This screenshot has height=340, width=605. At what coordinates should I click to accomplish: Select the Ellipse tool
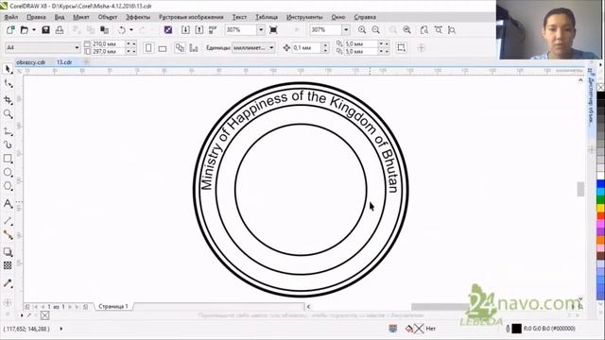9,172
